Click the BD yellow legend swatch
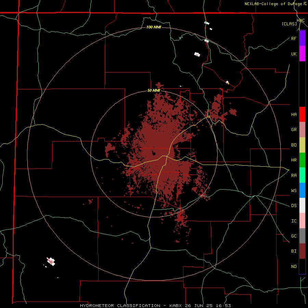The width and height of the screenshot is (308, 308). pos(302,145)
